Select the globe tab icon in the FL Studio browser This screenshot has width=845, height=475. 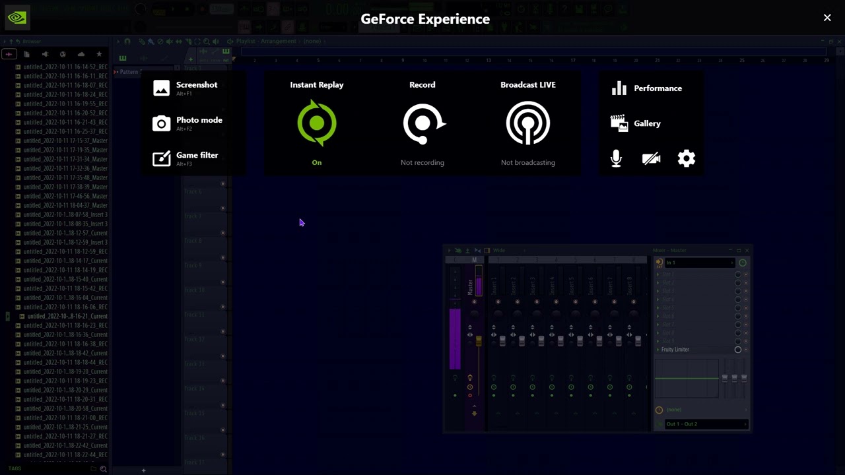(63, 54)
